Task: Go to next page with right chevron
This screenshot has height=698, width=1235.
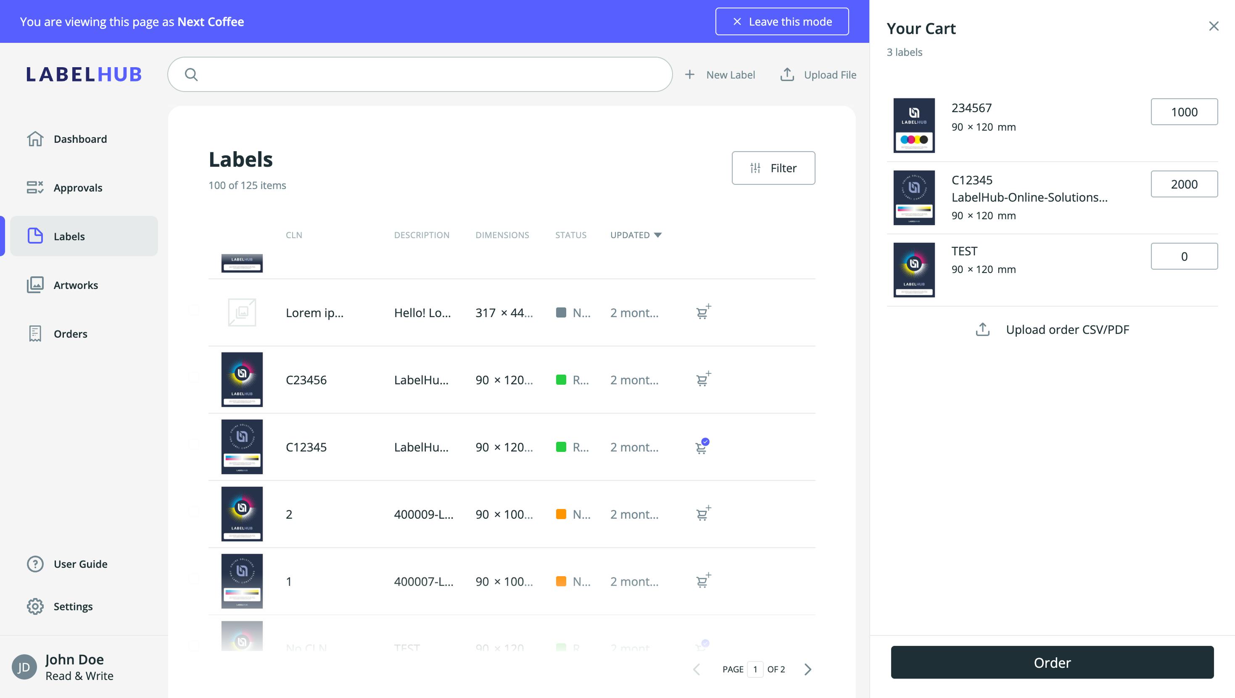Action: coord(808,669)
